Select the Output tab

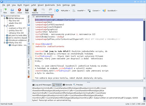pos(57,85)
